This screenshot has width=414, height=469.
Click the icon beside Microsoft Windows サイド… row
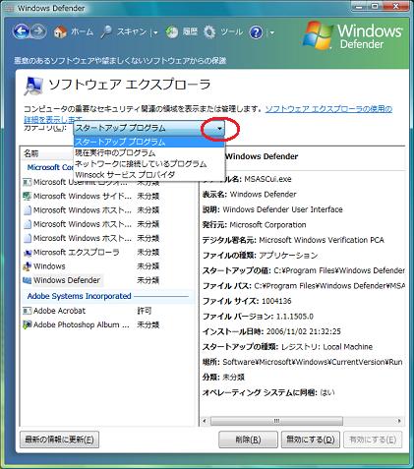tap(28, 196)
